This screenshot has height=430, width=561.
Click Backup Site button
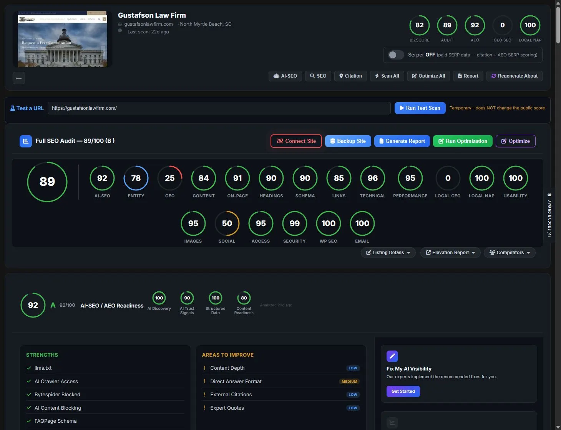(x=348, y=141)
